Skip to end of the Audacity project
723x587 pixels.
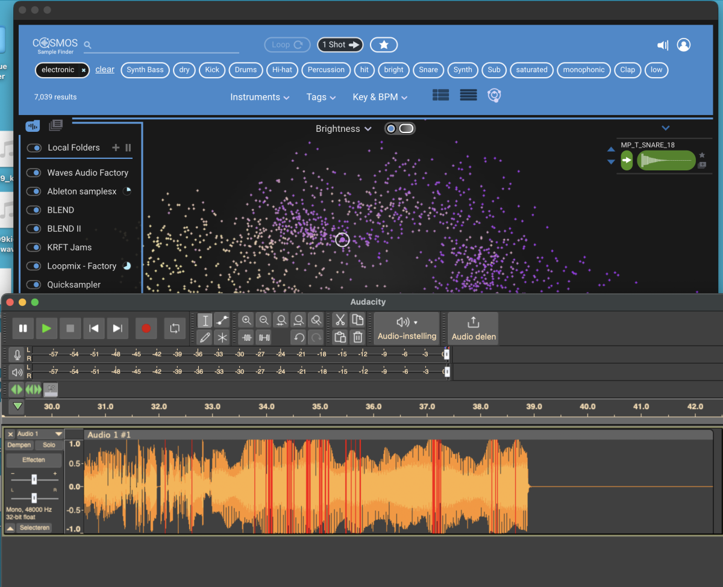click(x=117, y=328)
